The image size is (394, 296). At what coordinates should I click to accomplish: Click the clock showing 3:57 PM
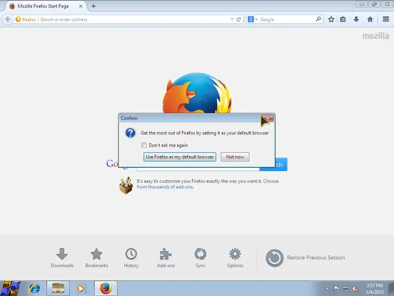(x=374, y=289)
